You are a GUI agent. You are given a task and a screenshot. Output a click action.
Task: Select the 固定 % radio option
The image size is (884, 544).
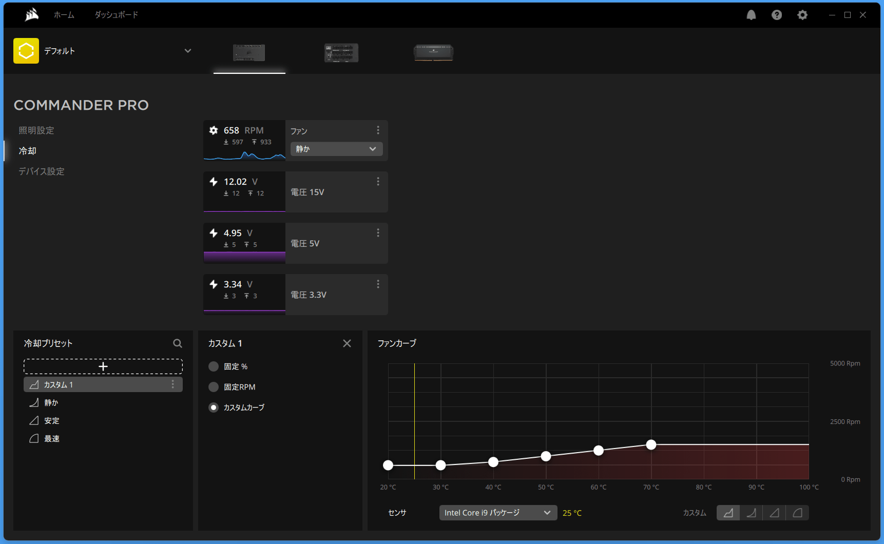[214, 366]
